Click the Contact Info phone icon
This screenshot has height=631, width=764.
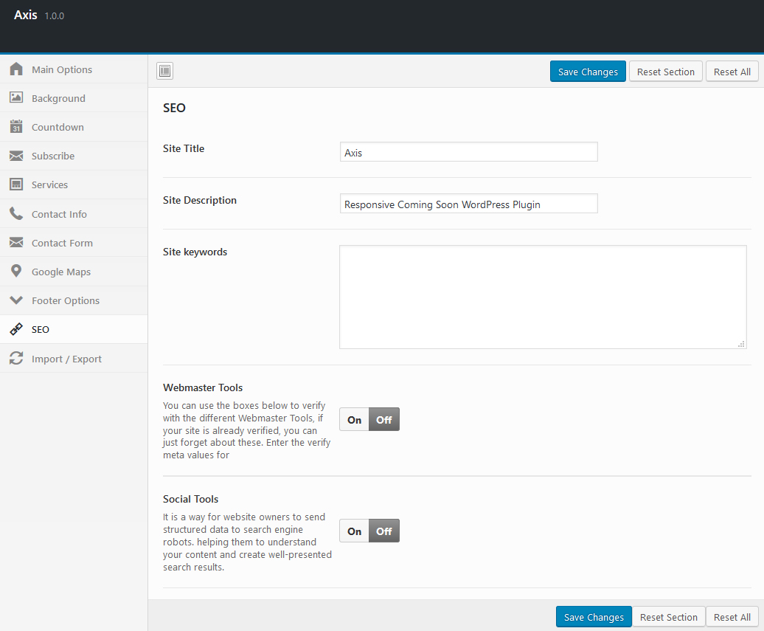(16, 214)
